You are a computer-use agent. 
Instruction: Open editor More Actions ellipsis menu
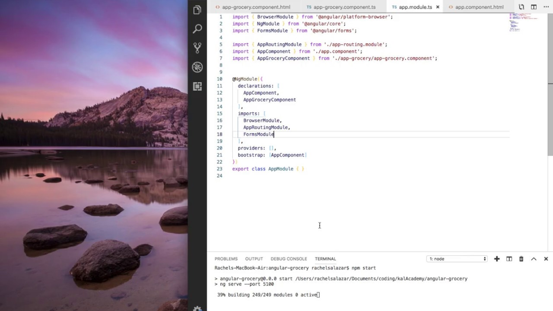pos(545,7)
